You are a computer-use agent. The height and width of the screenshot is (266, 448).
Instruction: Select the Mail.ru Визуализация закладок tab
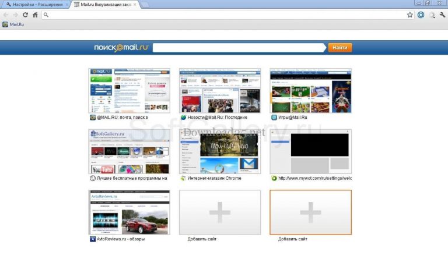(x=104, y=5)
